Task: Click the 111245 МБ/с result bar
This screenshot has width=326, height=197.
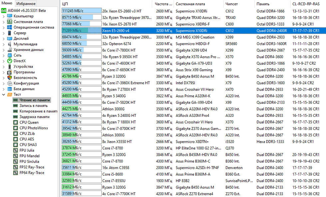Action: (82, 11)
